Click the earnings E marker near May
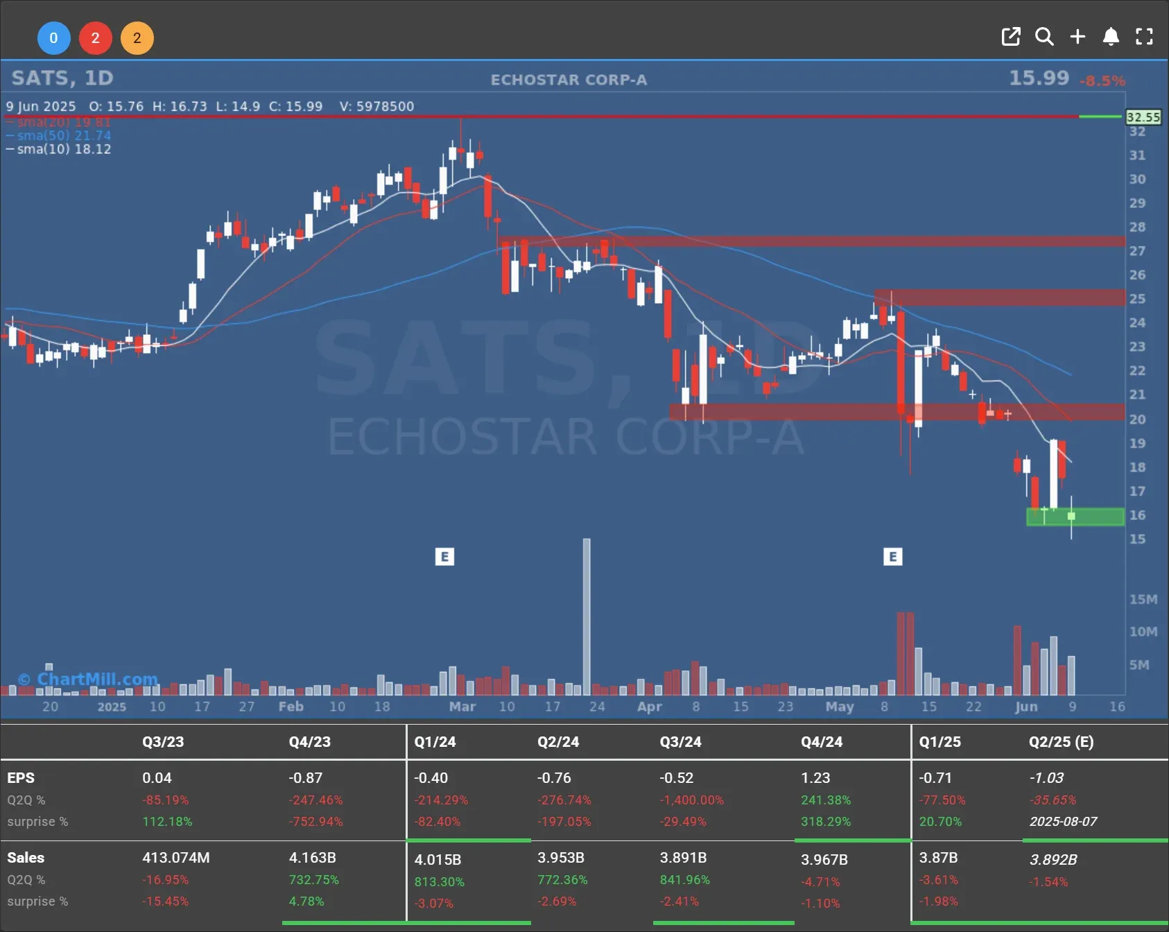Screen dimensions: 1169x932 (893, 557)
